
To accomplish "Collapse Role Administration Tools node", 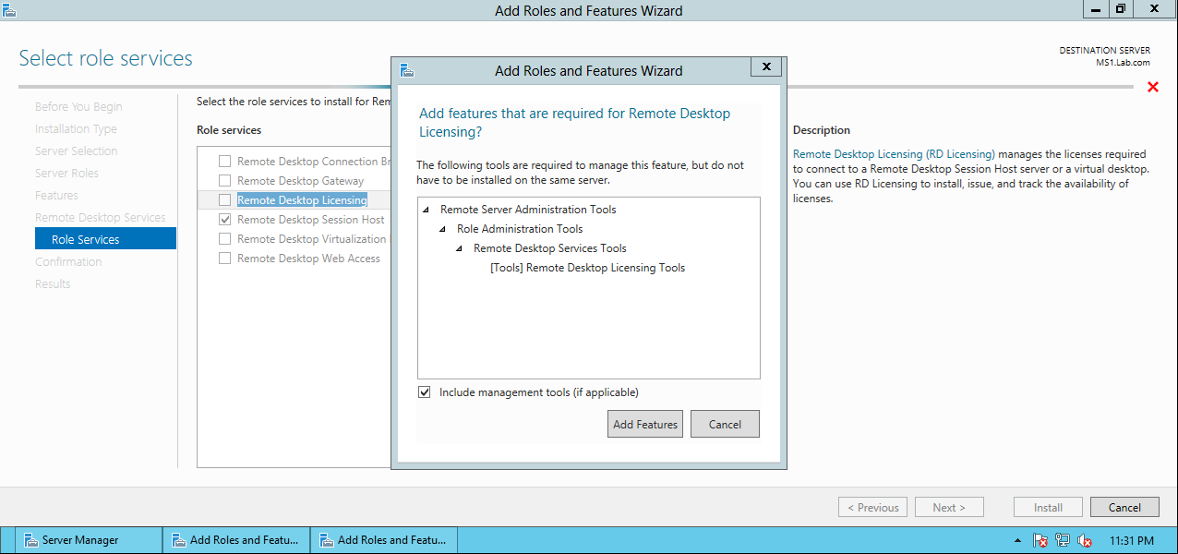I will (x=443, y=229).
